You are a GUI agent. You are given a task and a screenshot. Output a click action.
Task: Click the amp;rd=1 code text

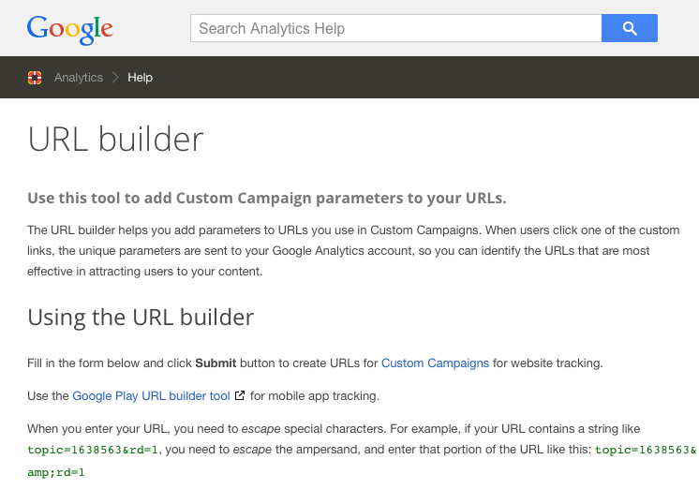coord(56,472)
